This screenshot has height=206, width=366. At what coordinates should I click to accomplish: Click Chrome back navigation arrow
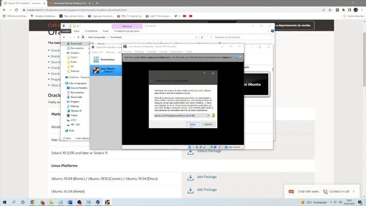pos(4,10)
